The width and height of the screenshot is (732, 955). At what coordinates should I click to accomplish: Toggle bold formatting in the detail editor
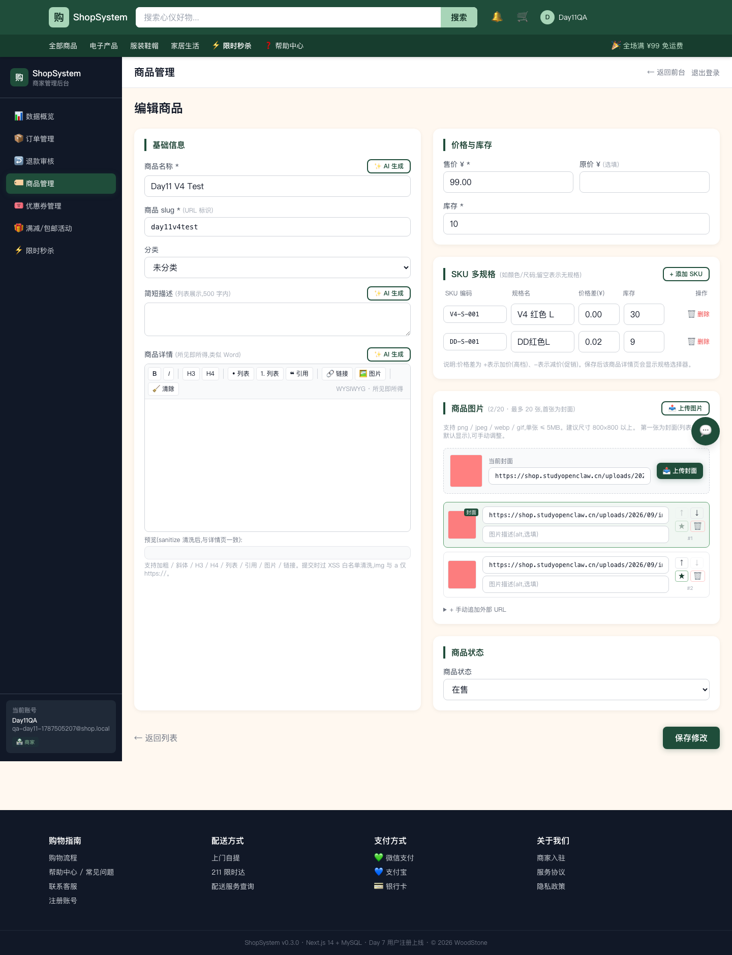pos(155,374)
